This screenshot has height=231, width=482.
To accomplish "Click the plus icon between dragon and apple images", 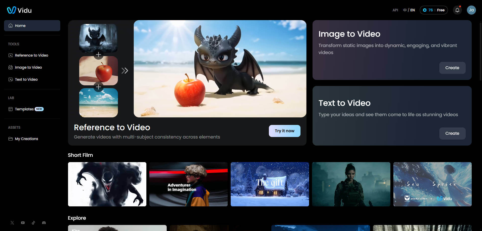I will 98,55.
